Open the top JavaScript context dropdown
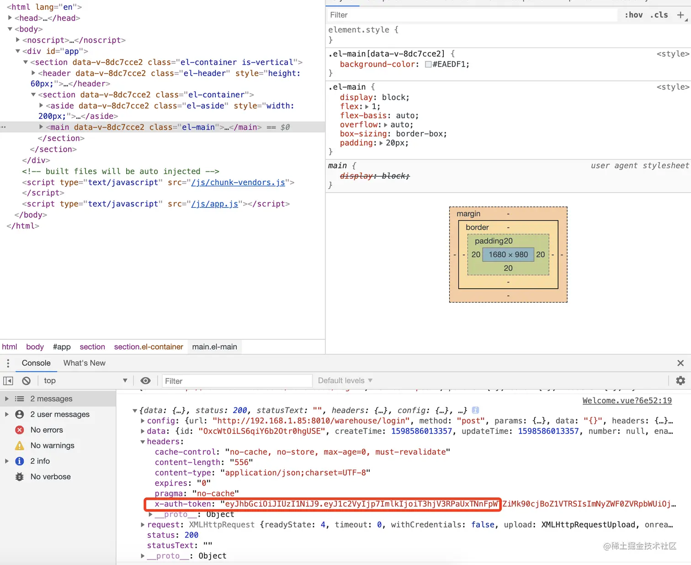 point(85,380)
